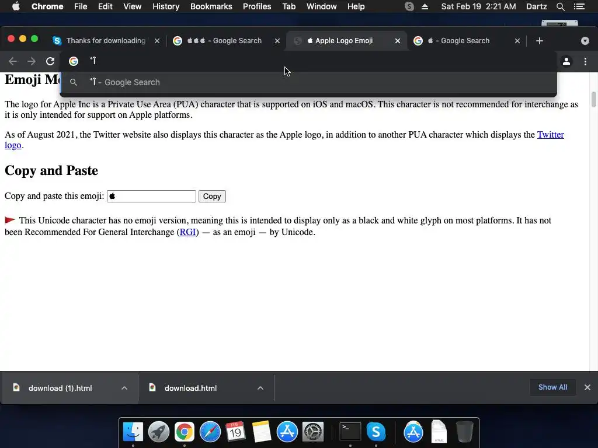598x448 pixels.
Task: Close the last Google Search tab
Action: pyautogui.click(x=517, y=41)
